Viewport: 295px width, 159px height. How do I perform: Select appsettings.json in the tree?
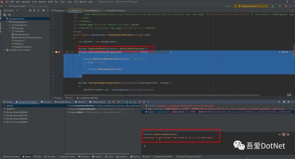point(20,34)
